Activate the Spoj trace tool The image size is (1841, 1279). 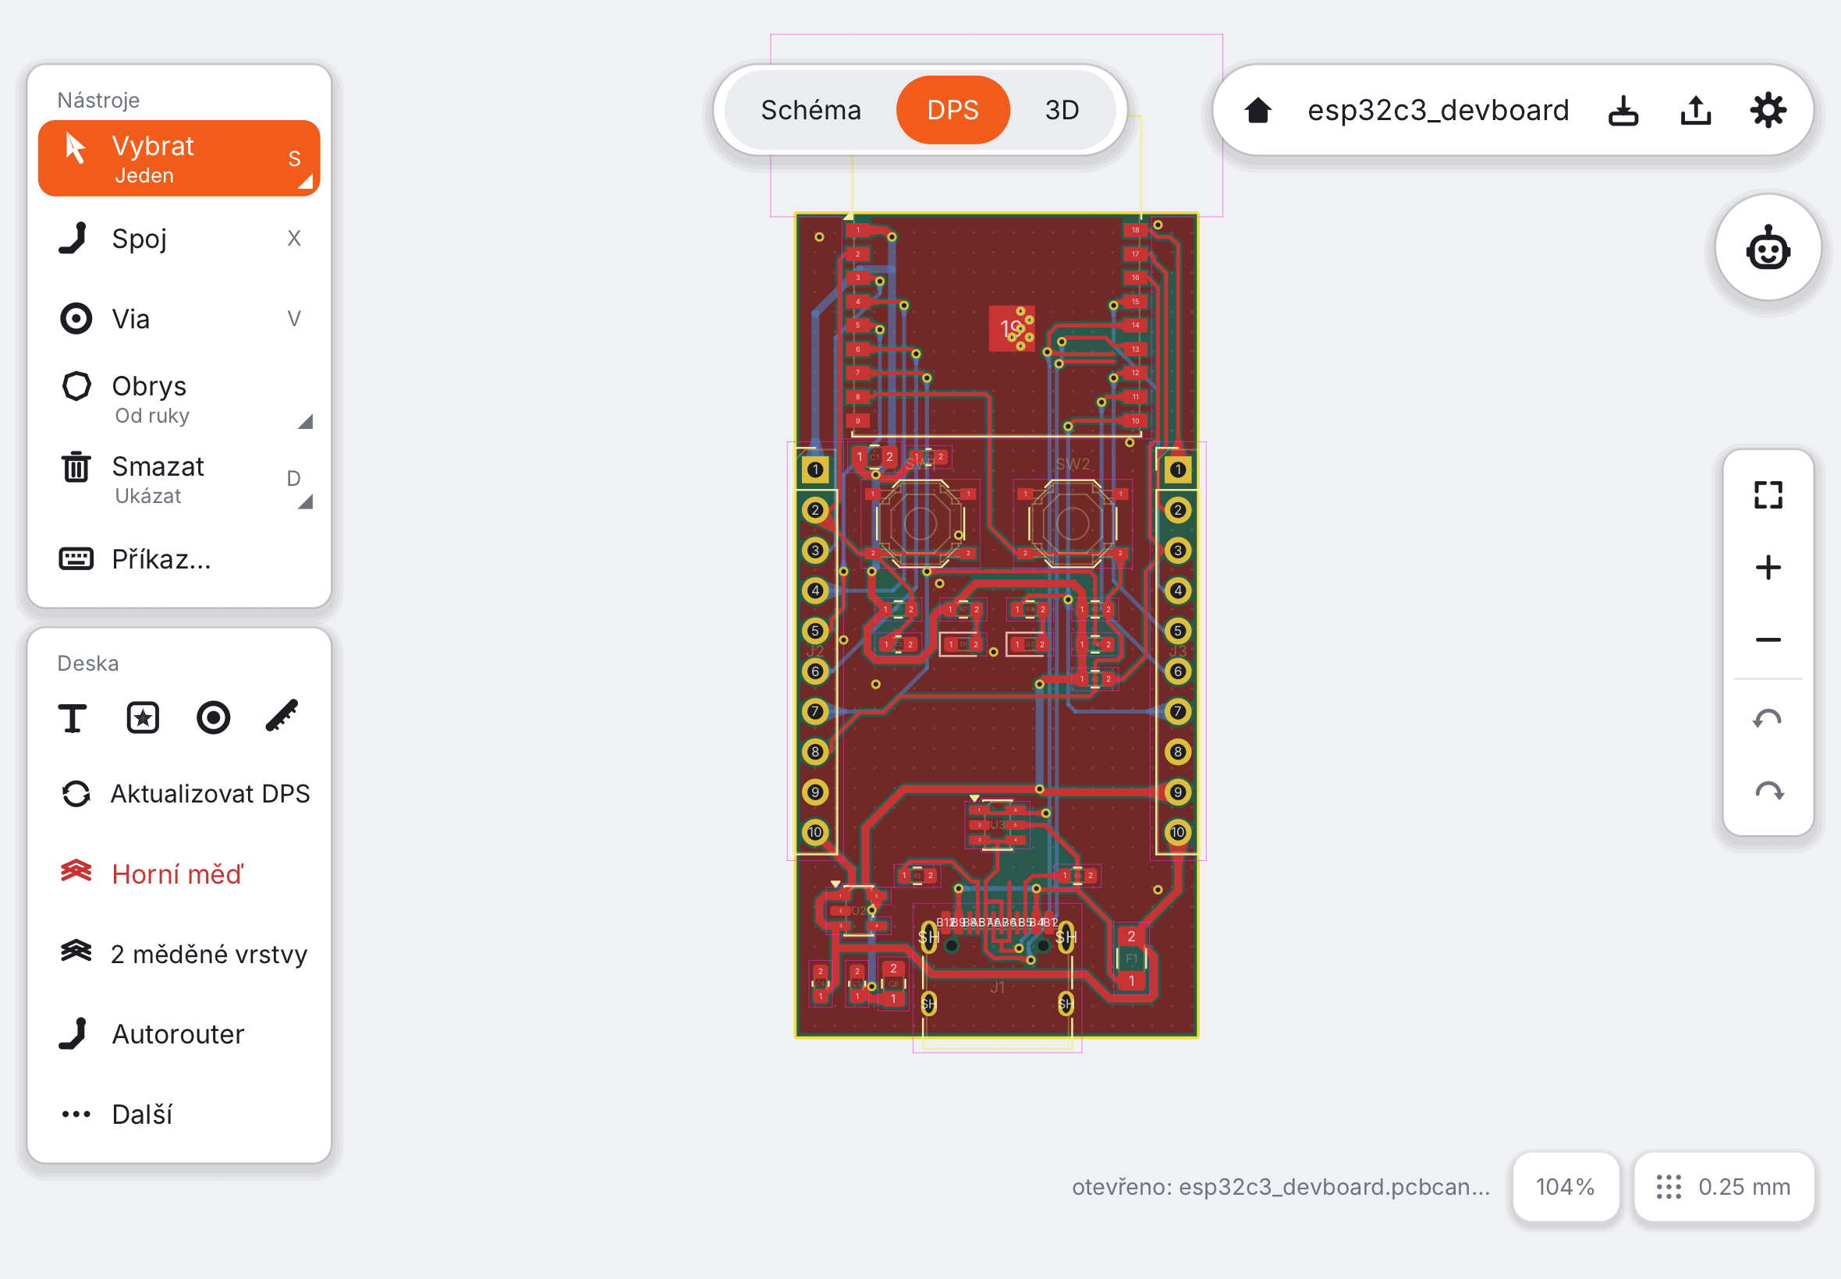pos(179,239)
